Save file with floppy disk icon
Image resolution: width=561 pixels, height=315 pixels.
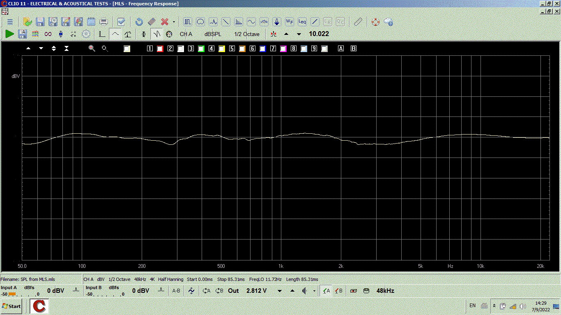coord(40,22)
